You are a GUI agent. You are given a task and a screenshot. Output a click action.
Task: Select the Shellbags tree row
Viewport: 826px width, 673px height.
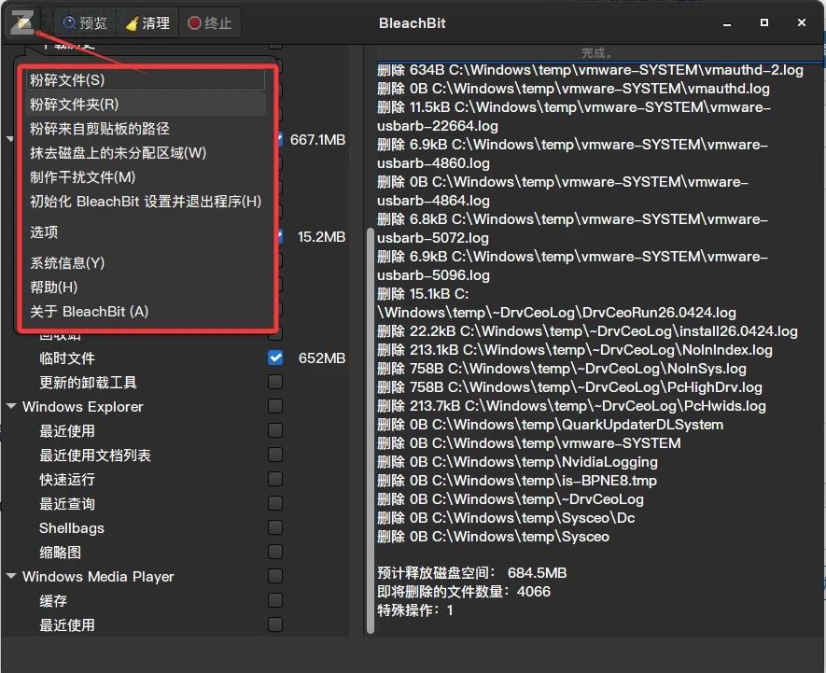tap(175, 527)
